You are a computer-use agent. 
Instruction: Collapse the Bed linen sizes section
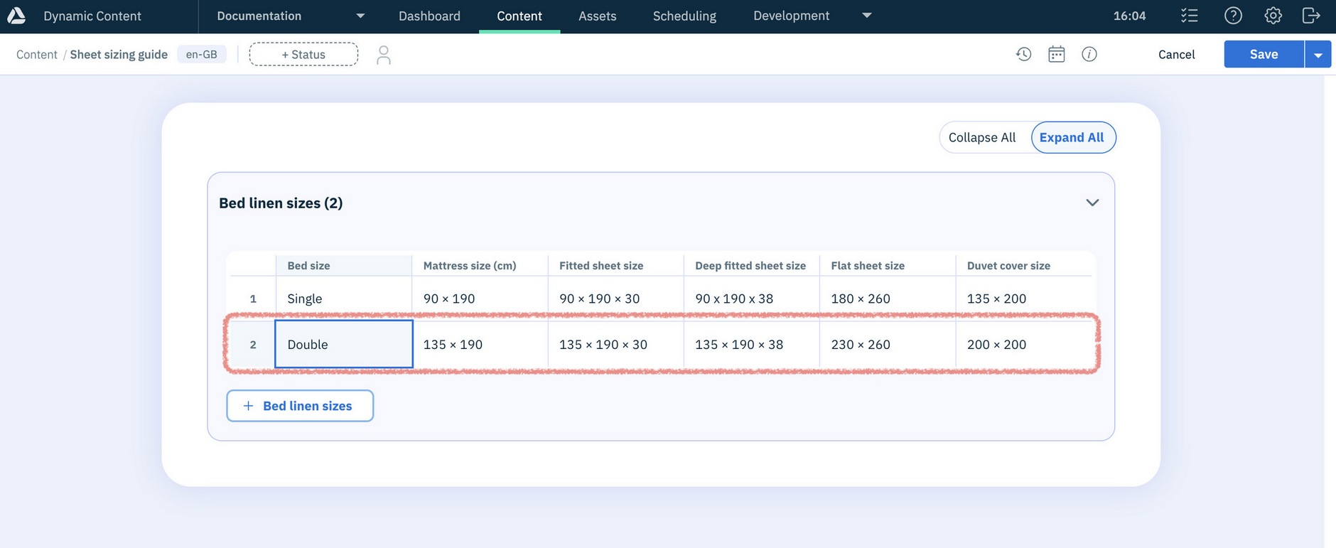pos(1092,203)
